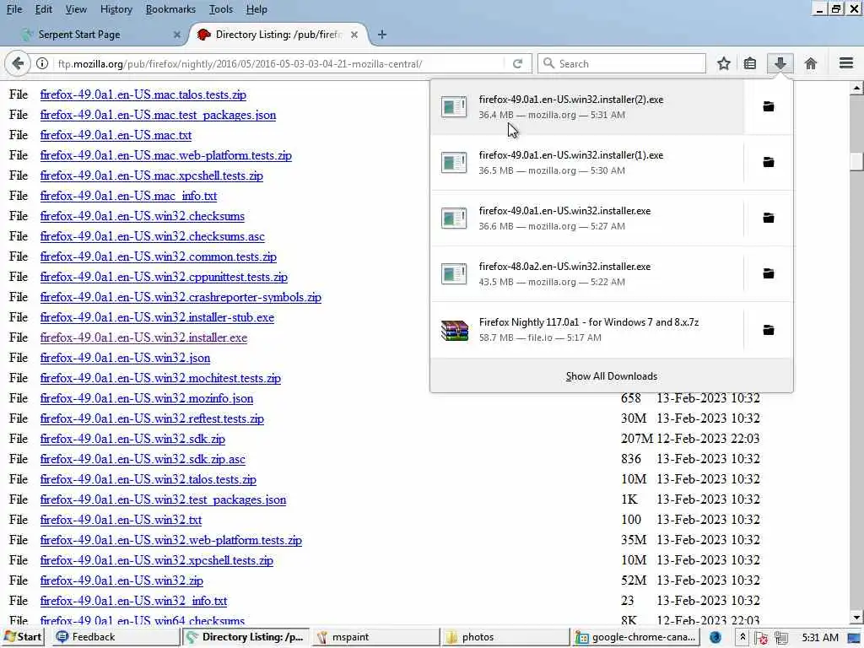This screenshot has height=648, width=864.
Task: Close the Serpent Start Page tab
Action: pos(177,34)
